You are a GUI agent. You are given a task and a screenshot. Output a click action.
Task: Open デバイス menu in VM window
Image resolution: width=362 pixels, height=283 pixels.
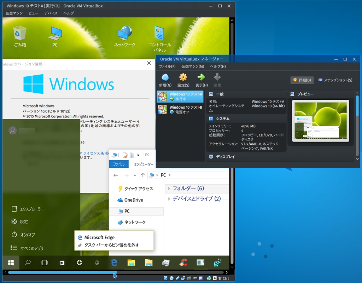(51, 13)
